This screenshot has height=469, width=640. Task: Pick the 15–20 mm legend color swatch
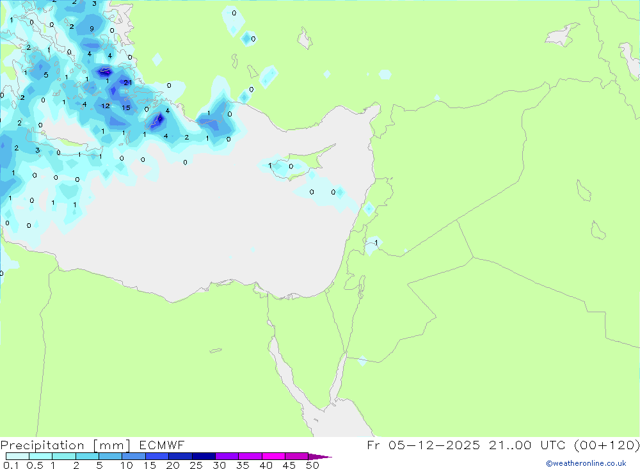click(x=157, y=456)
